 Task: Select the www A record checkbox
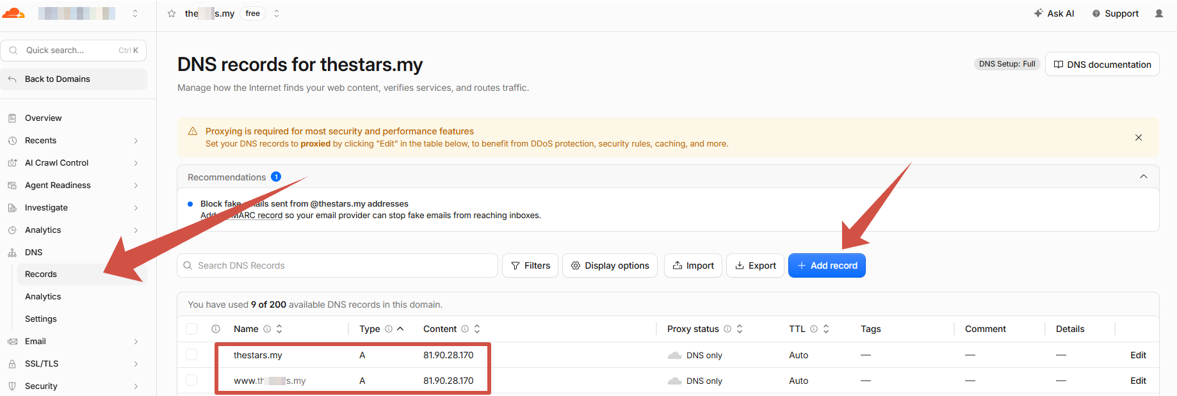click(x=191, y=380)
